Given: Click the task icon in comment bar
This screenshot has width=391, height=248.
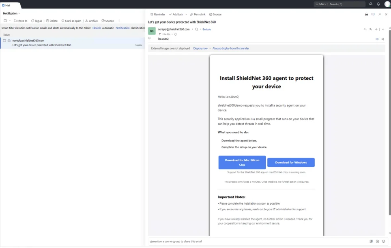Looking at the screenshot, I should [x=377, y=242].
